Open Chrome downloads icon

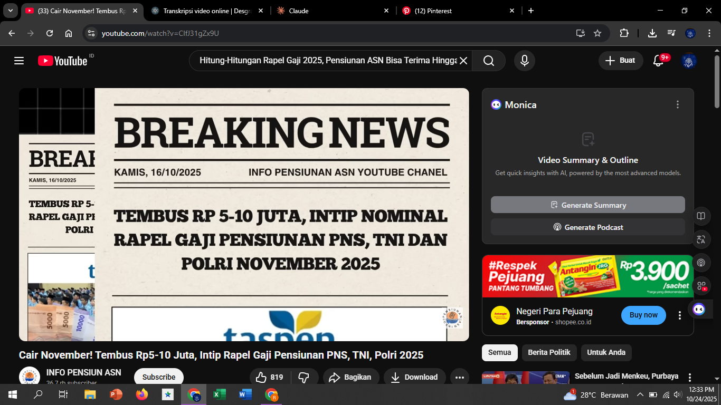click(x=652, y=33)
